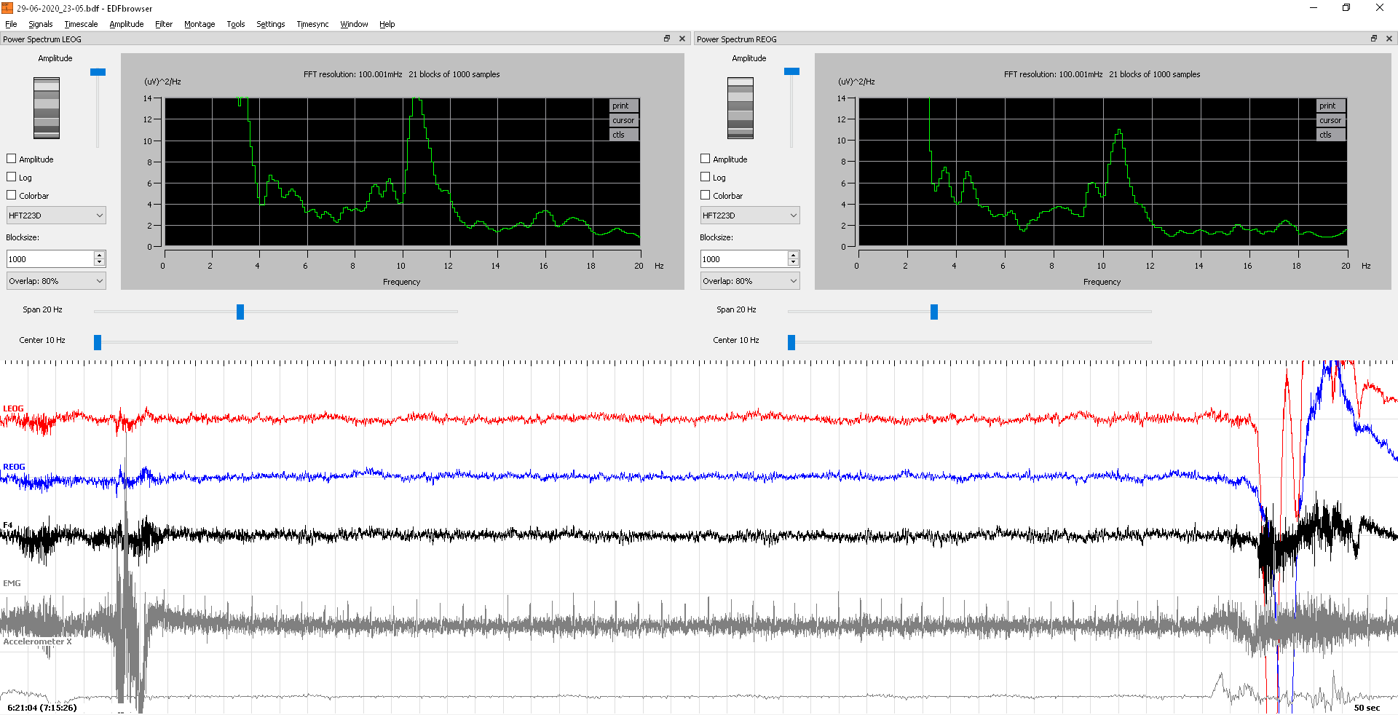Enable Log checkbox in LEOG panel
Screen dimensions: 1398x715
[x=12, y=177]
